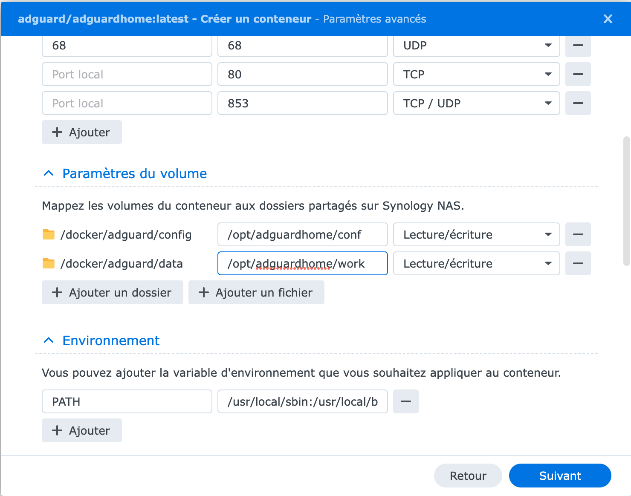Click the /docker/adguard/data folder path text
631x496 pixels.
pyautogui.click(x=122, y=264)
